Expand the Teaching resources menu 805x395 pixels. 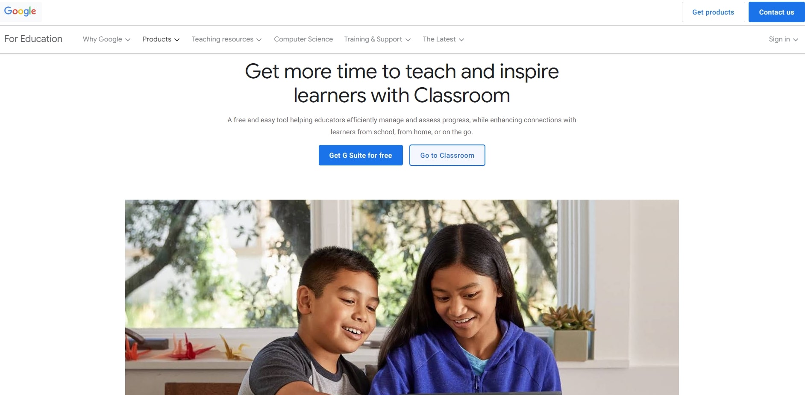(x=226, y=39)
